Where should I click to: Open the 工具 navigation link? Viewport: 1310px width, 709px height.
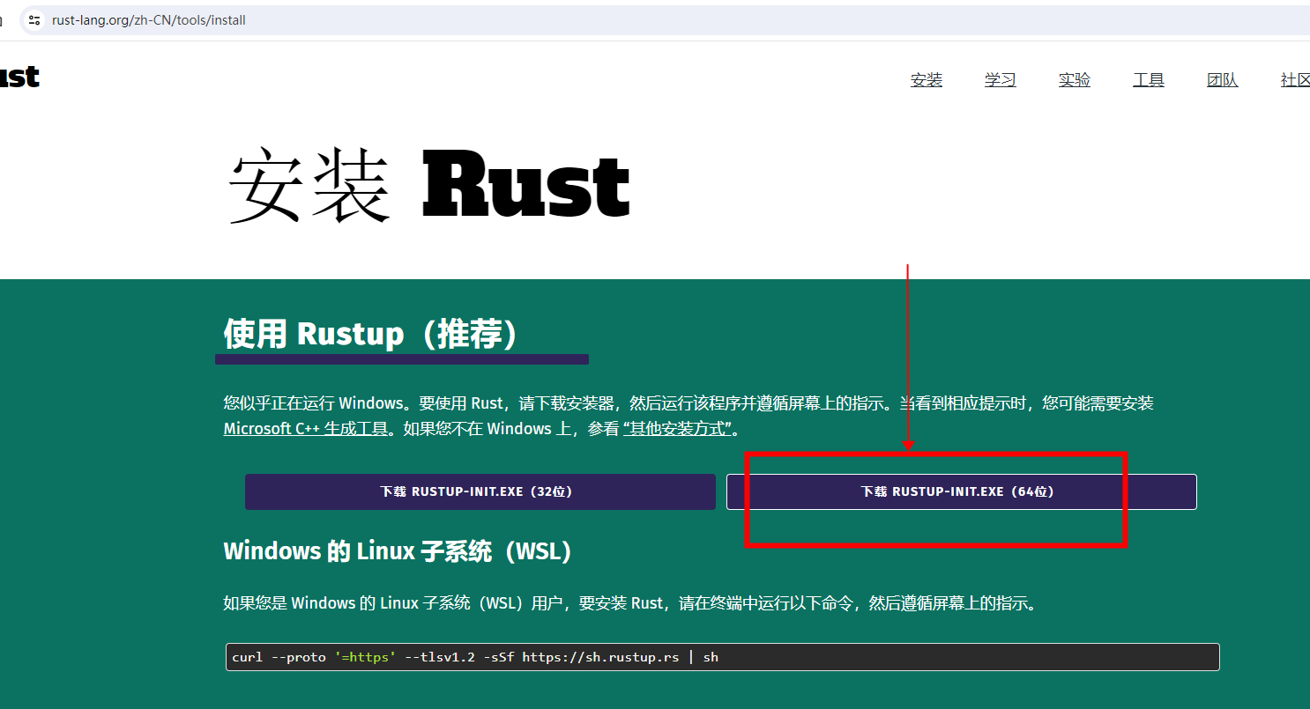pyautogui.click(x=1149, y=80)
